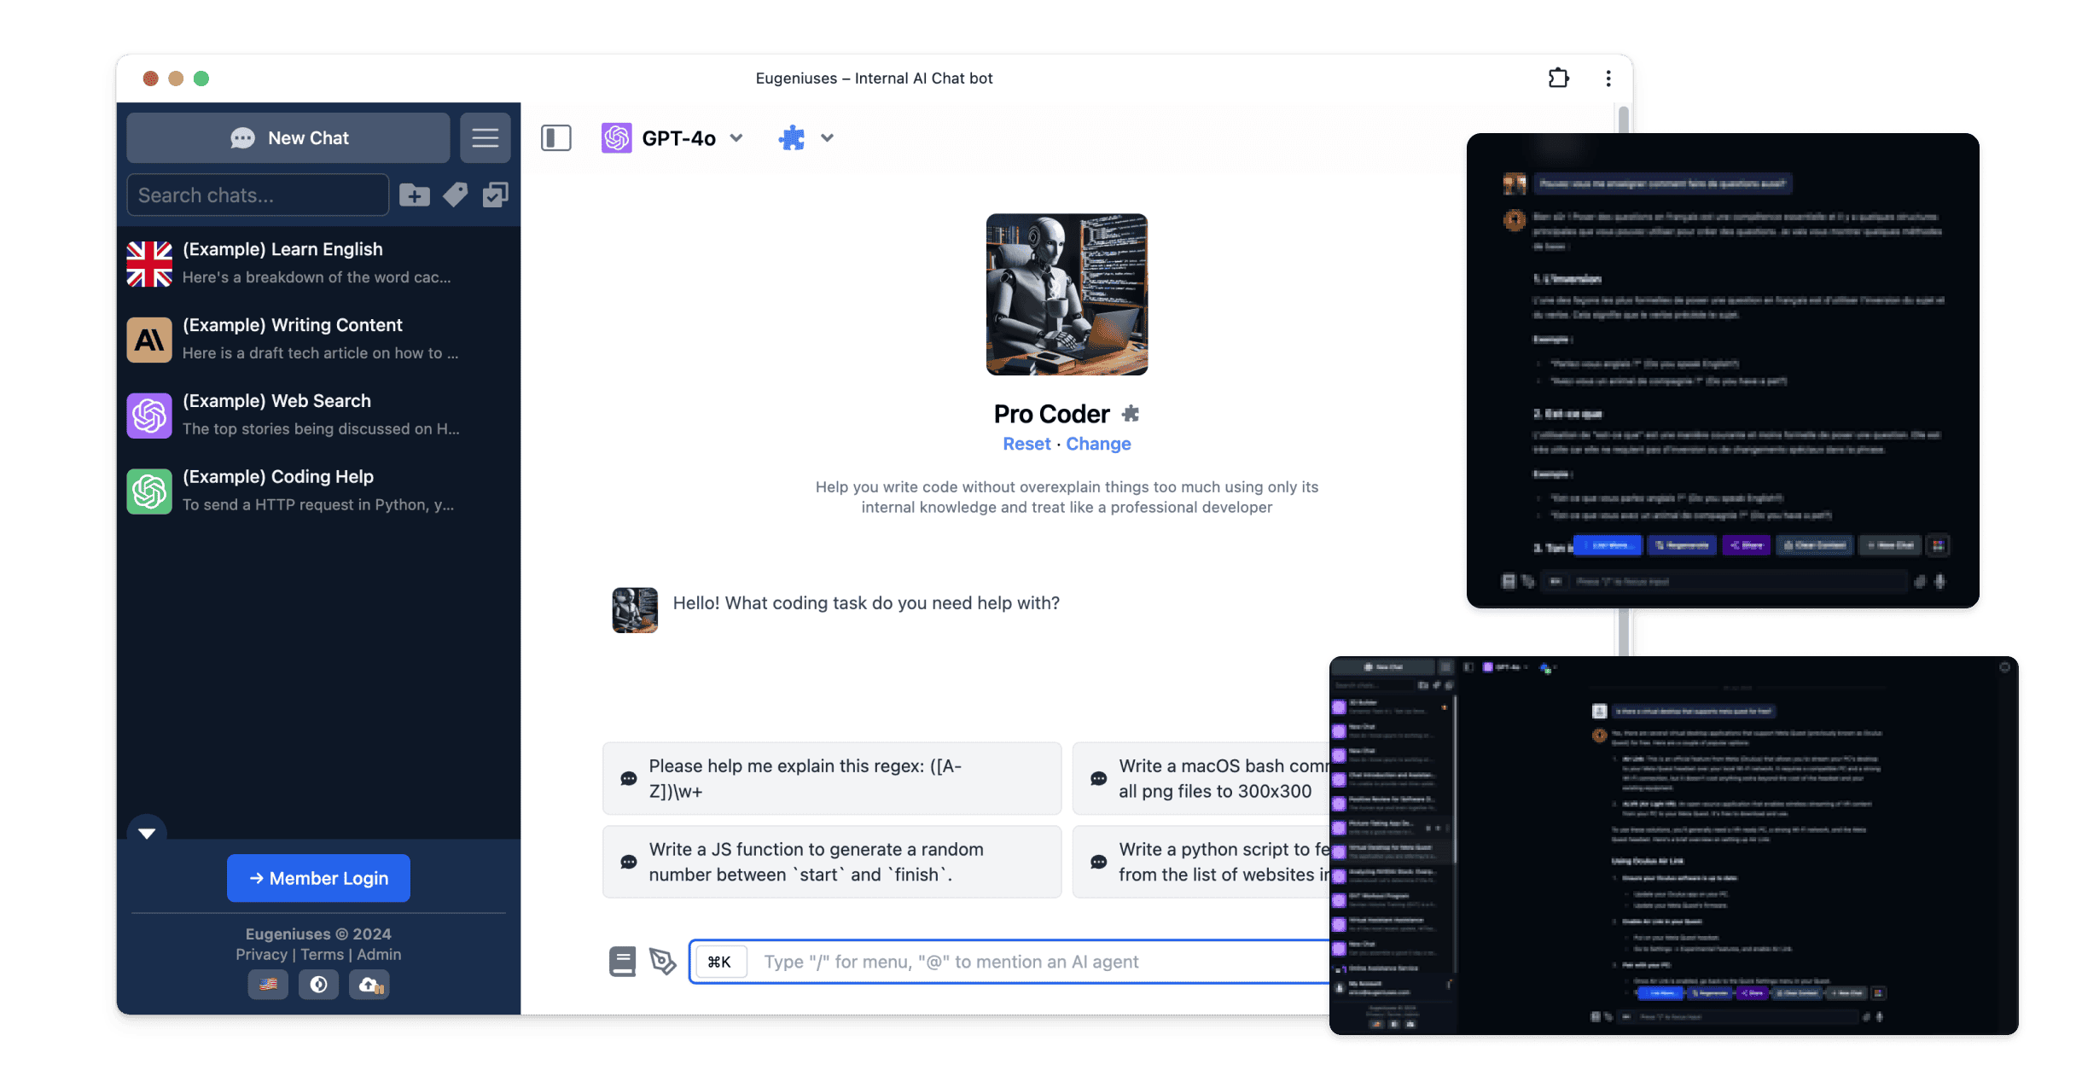The height and width of the screenshot is (1076, 2076).
Task: Click the plugin expander dropdown arrow
Action: 824,137
